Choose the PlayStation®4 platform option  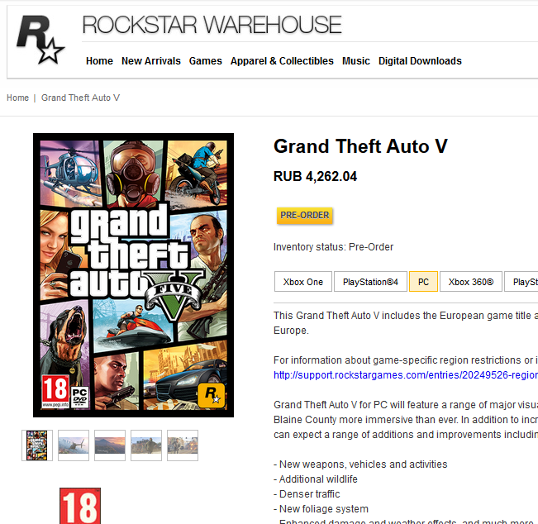tap(370, 282)
